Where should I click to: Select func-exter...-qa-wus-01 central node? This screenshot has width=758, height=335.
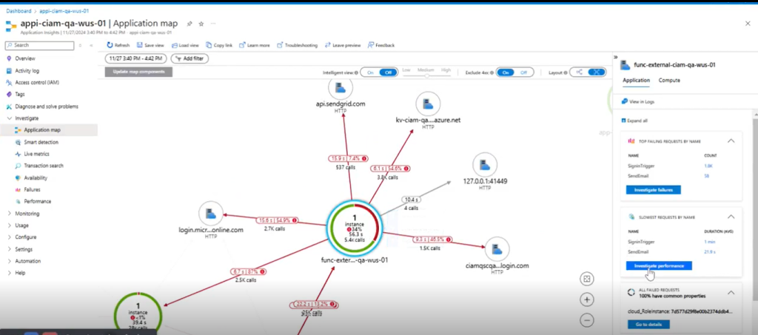355,227
